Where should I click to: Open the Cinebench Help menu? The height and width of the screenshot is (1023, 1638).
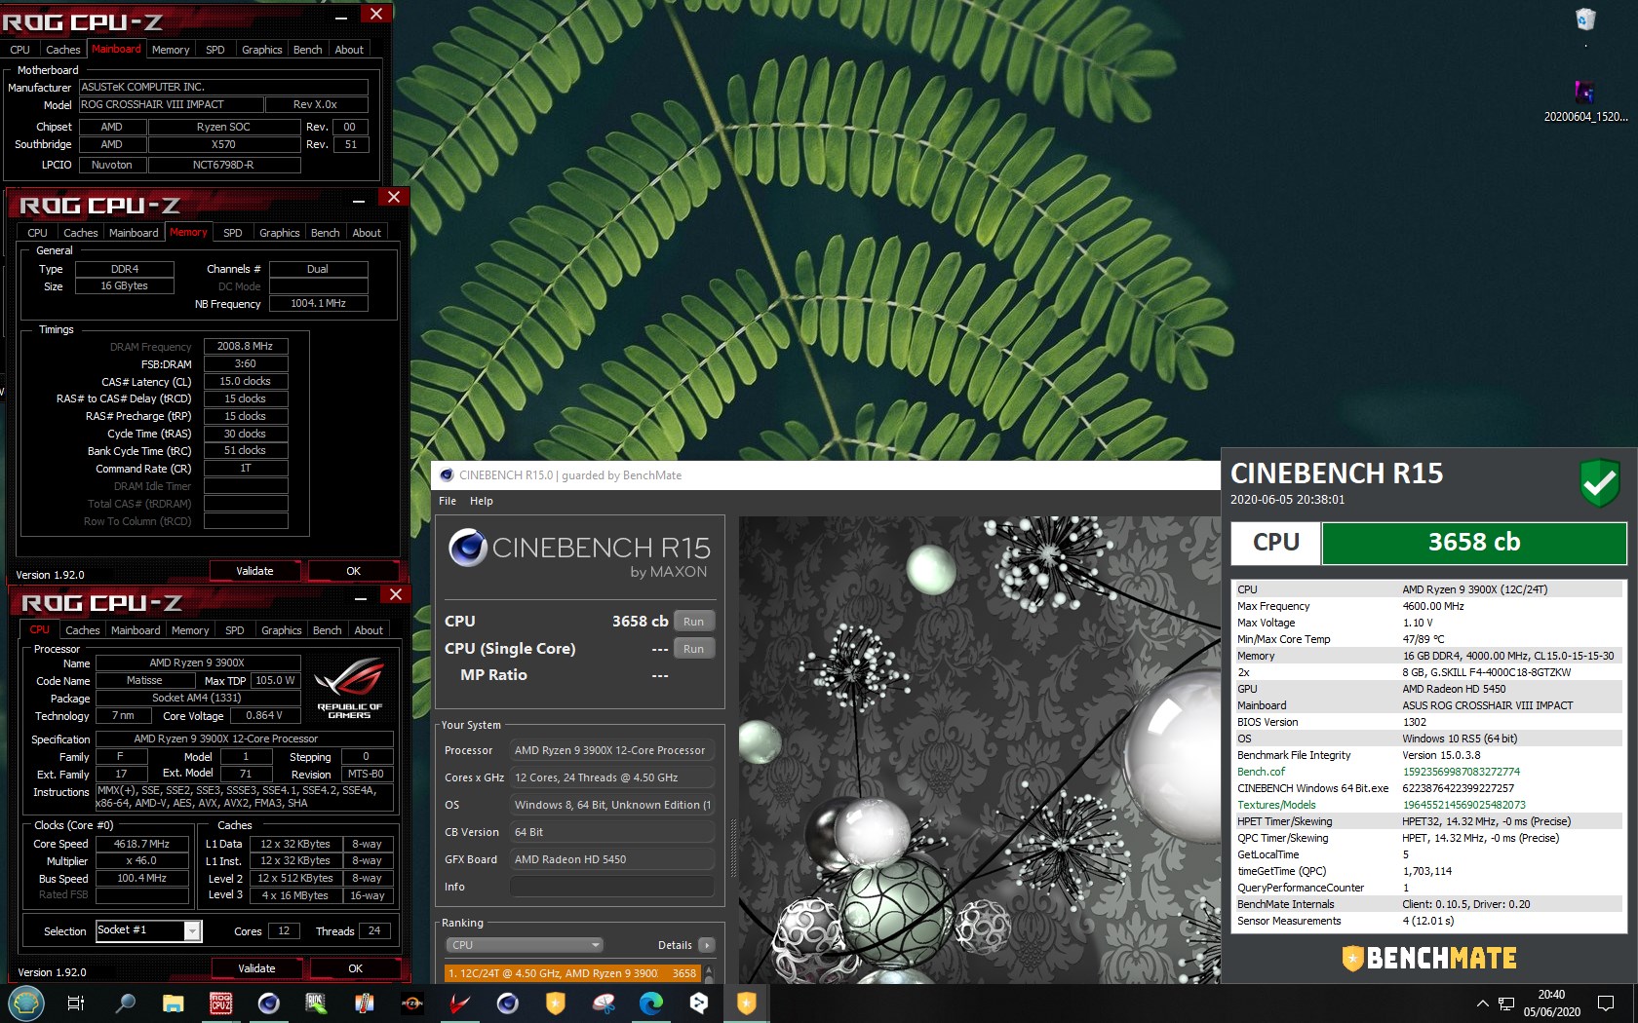[x=482, y=501]
